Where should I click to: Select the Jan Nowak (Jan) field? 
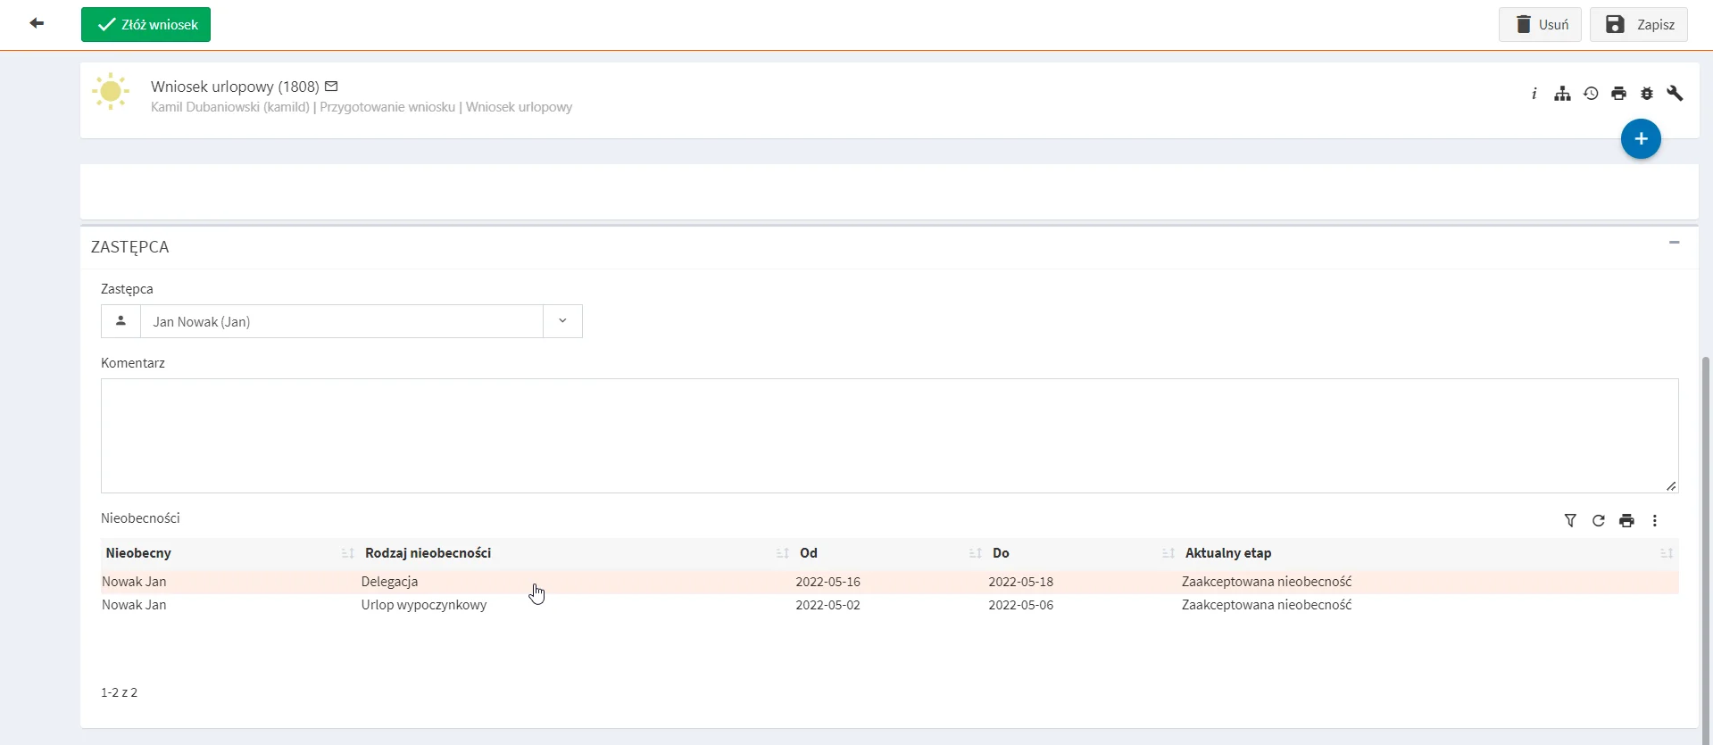(x=342, y=321)
